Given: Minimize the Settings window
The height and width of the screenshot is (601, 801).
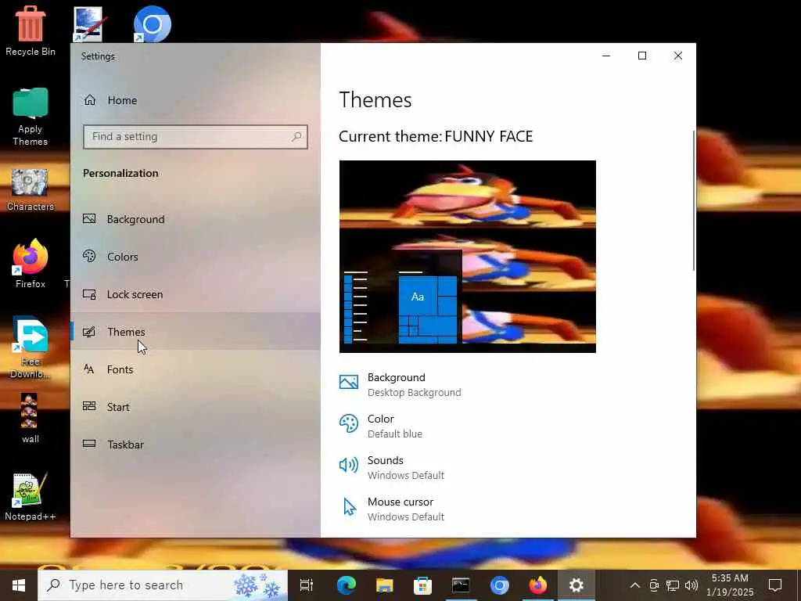Looking at the screenshot, I should [x=606, y=56].
